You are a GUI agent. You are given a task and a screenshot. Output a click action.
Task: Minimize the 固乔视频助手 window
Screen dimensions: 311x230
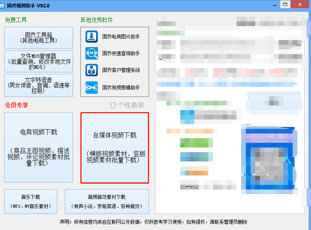pos(275,5)
